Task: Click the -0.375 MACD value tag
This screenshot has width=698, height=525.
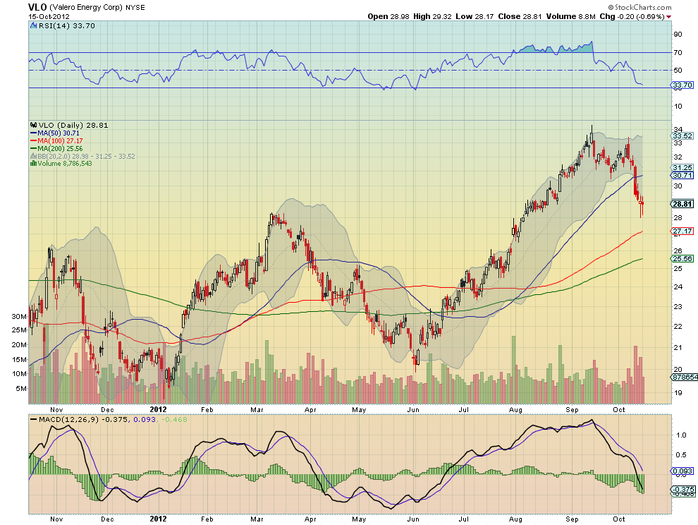Action: (x=682, y=489)
